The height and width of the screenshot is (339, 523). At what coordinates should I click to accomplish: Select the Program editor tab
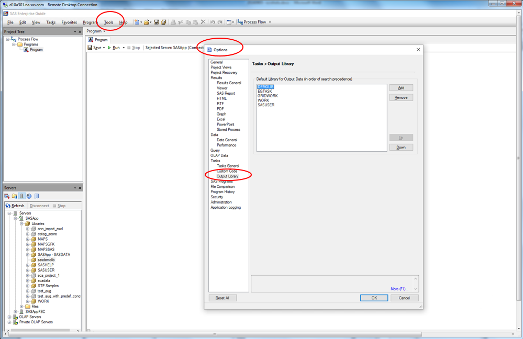click(x=98, y=40)
